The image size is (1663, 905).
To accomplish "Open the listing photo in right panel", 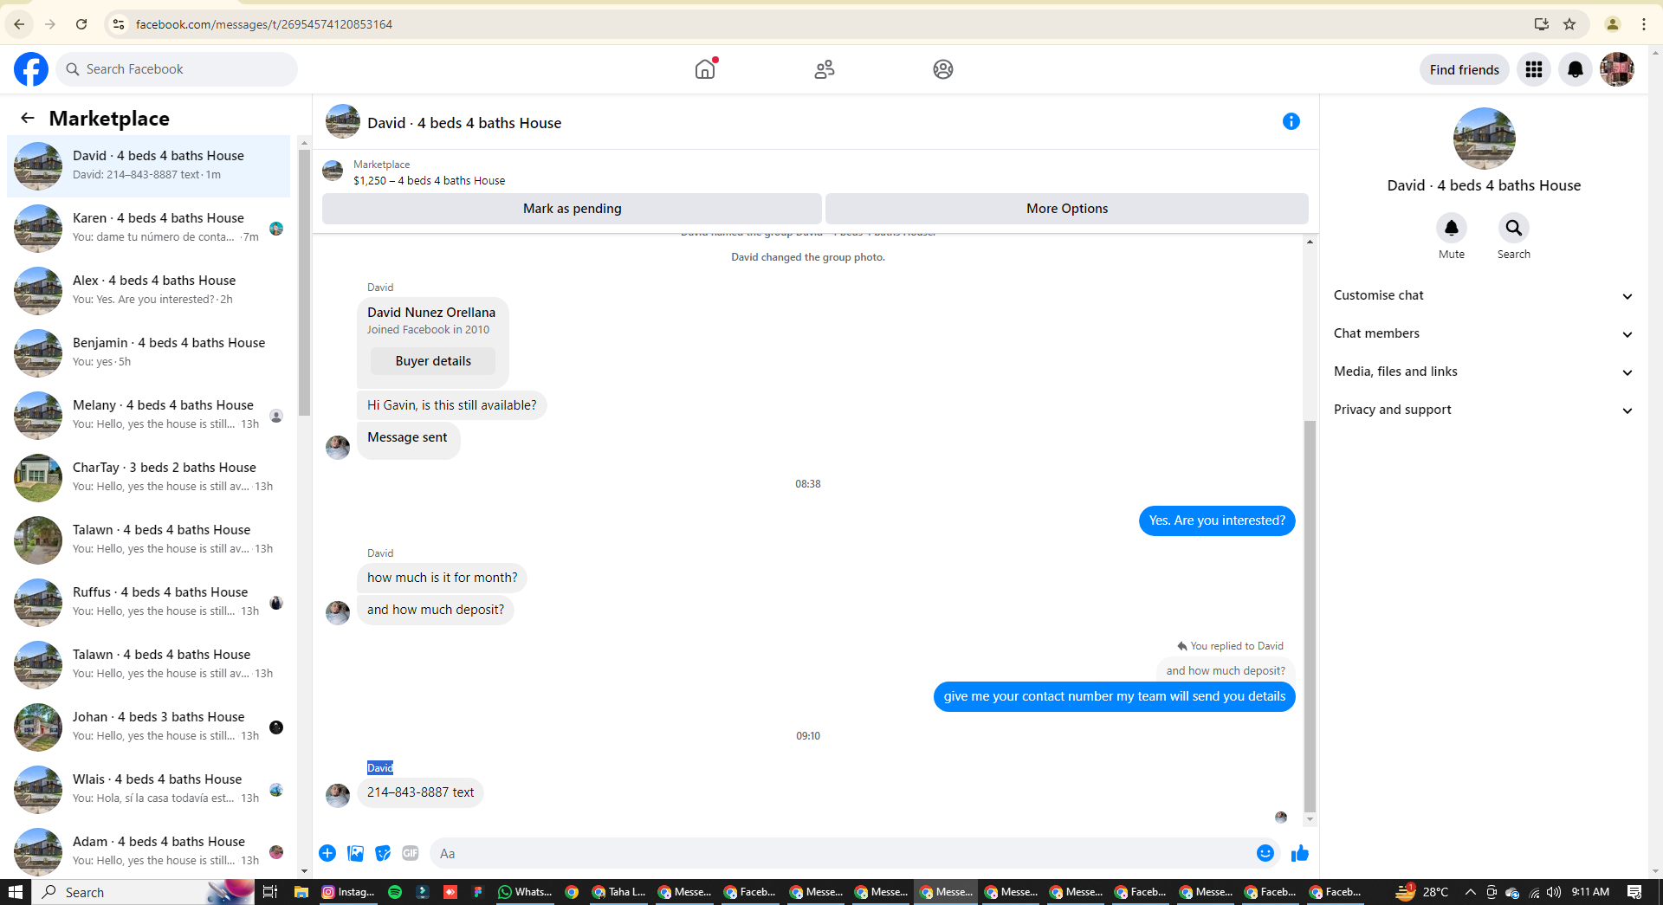I will pyautogui.click(x=1484, y=139).
